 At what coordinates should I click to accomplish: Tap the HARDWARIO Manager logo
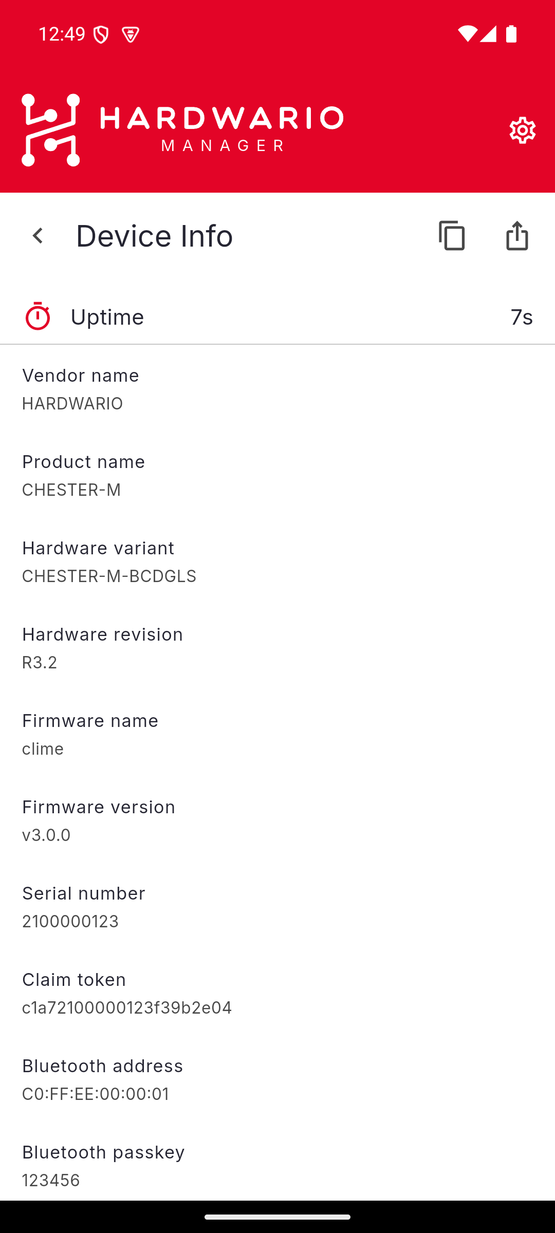click(182, 130)
